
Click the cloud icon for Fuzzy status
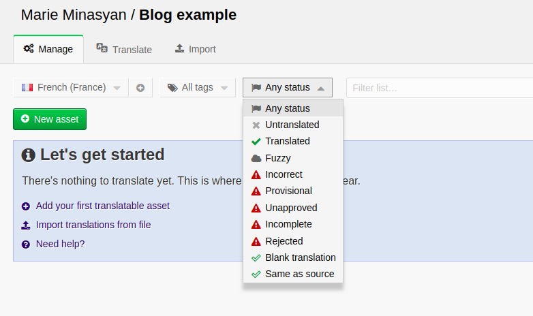coord(256,158)
